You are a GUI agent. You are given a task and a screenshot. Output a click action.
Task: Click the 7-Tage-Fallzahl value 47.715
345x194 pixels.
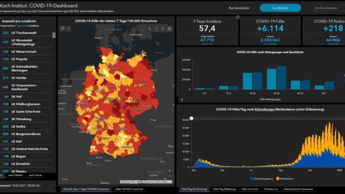coord(207,40)
